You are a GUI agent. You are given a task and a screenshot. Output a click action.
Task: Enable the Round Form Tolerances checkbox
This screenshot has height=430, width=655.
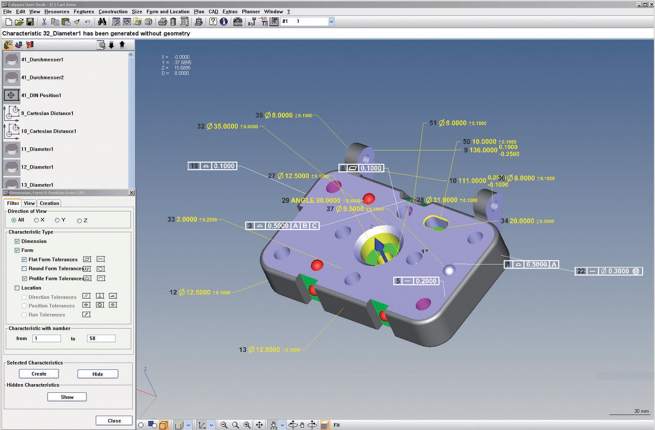[x=25, y=268]
